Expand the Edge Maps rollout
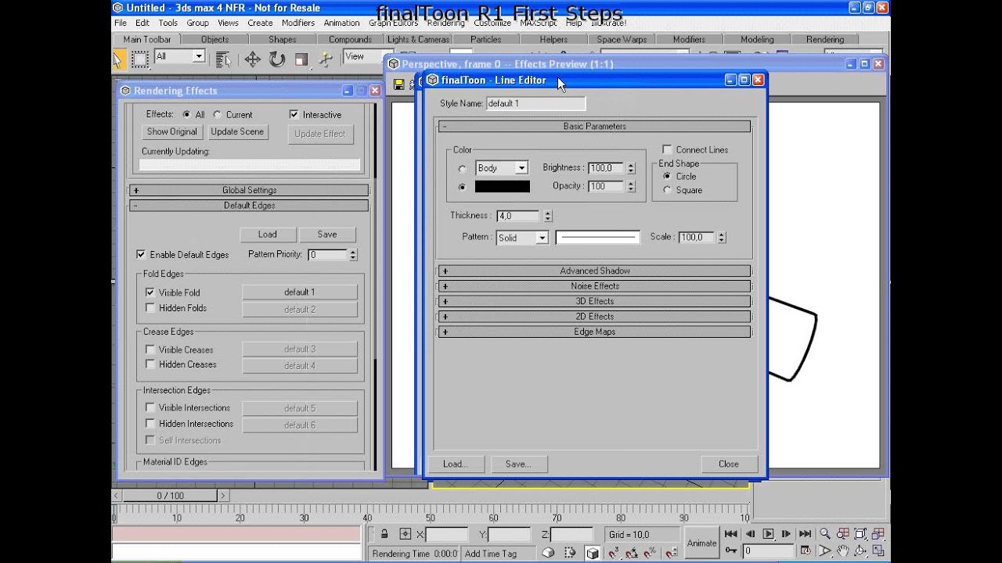This screenshot has width=1002, height=563. coord(594,332)
